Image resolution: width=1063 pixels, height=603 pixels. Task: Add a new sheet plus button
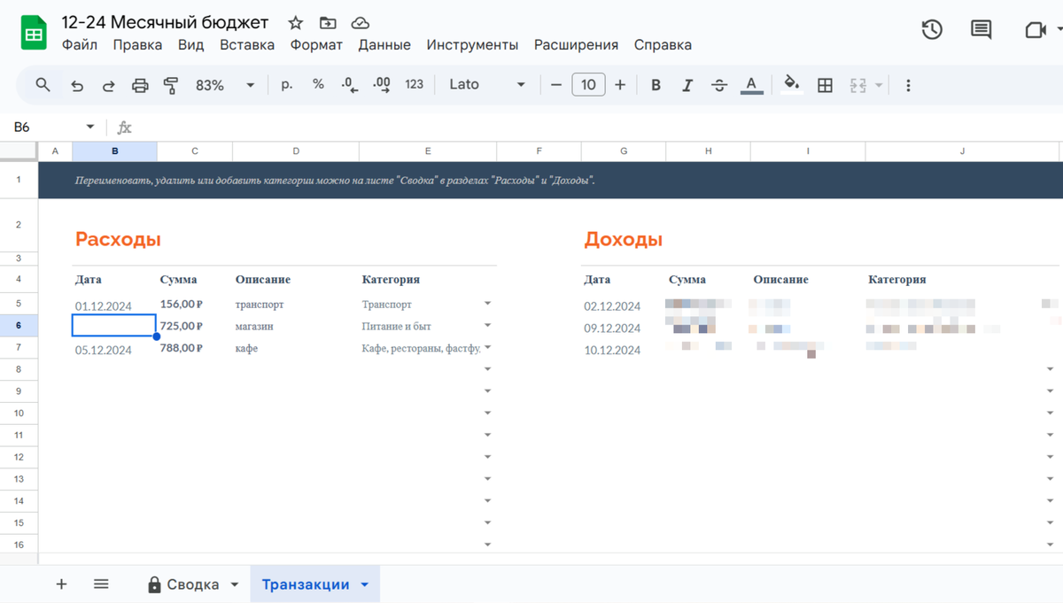[61, 584]
